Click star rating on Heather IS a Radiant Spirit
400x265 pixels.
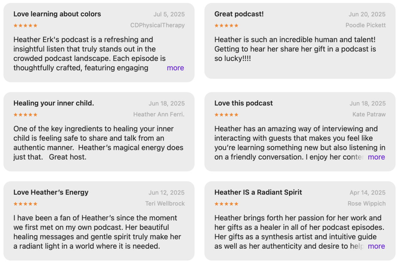tap(226, 204)
